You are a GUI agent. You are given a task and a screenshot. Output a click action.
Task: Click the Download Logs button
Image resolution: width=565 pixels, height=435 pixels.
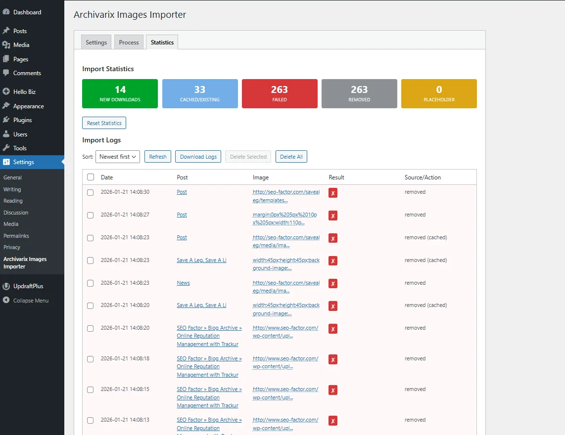198,157
